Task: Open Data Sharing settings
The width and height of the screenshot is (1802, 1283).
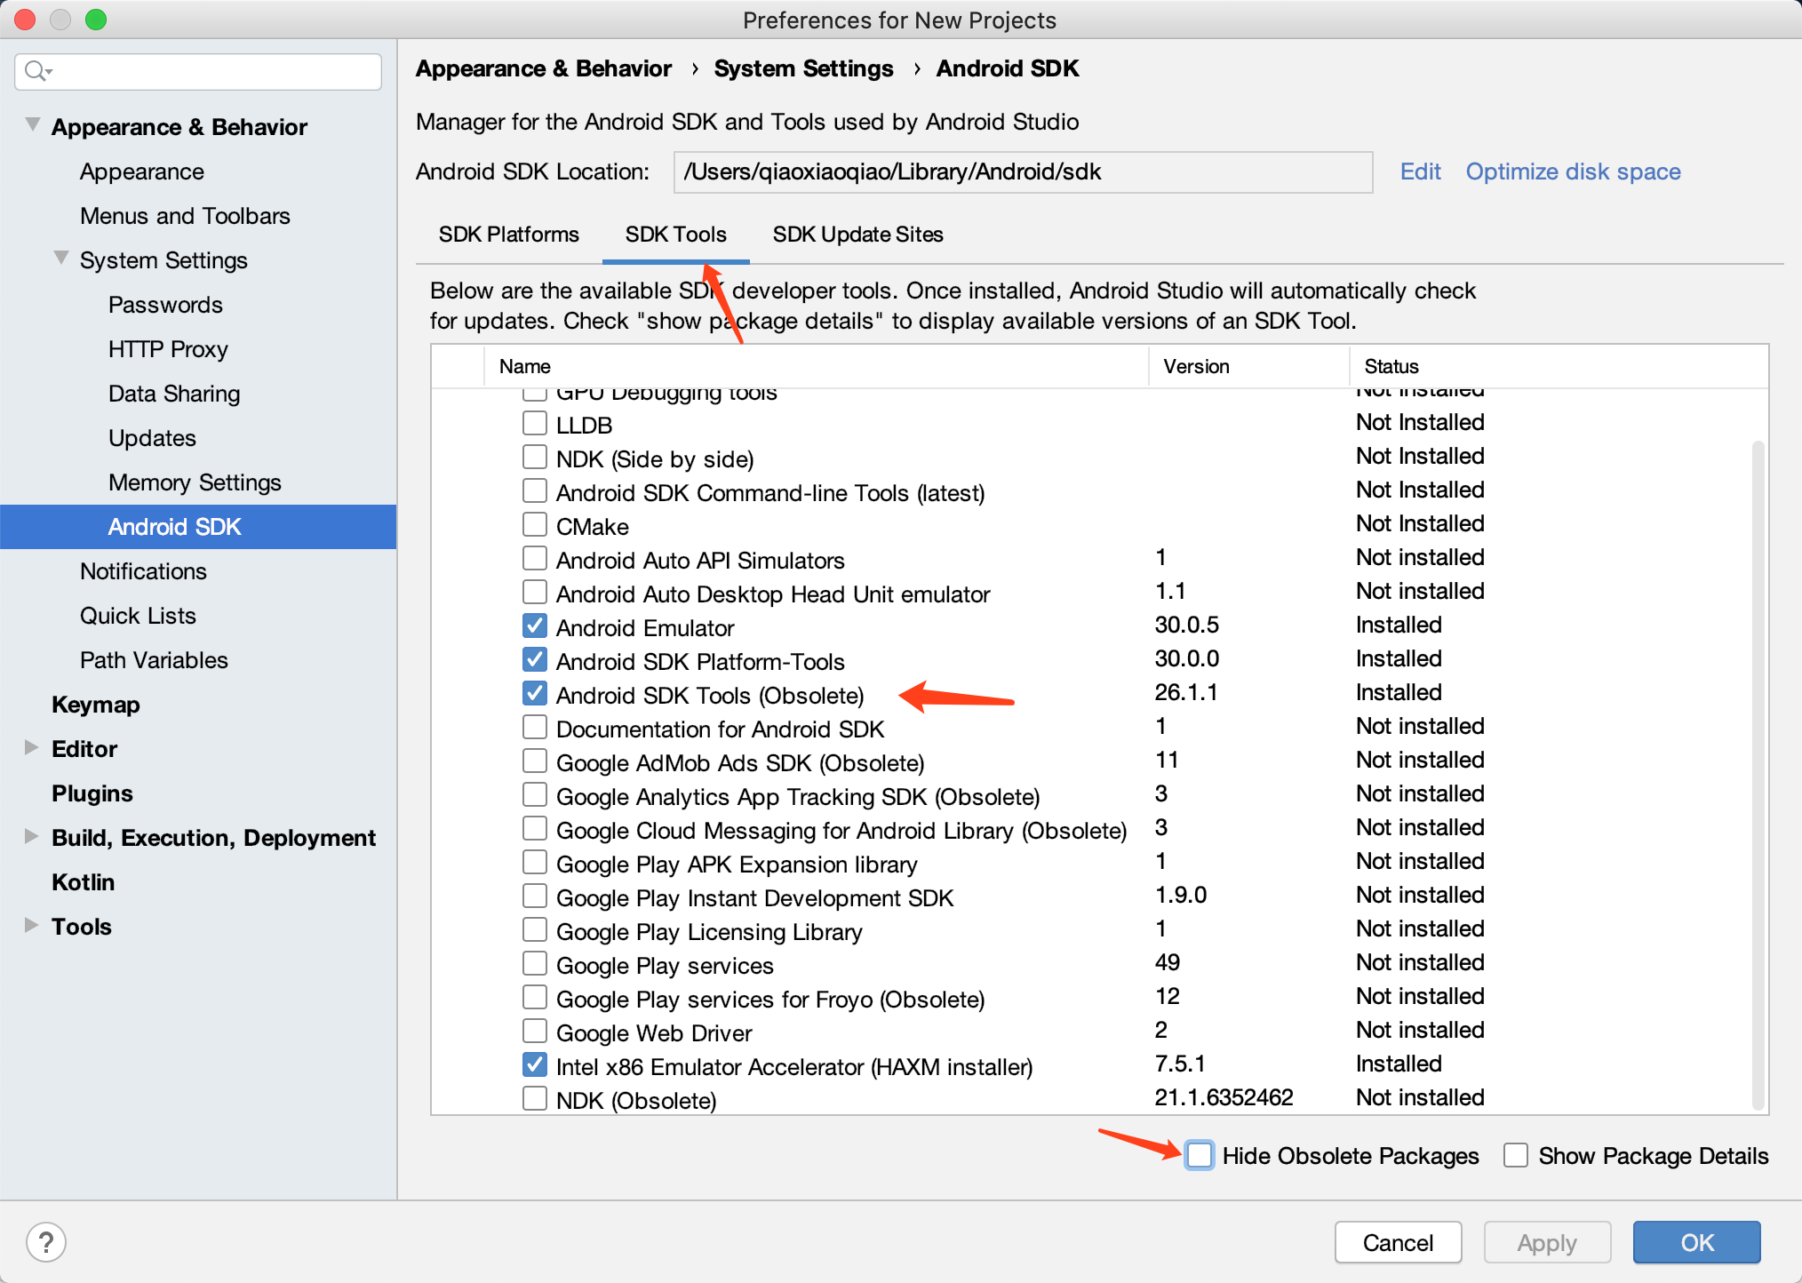Action: pos(174,394)
